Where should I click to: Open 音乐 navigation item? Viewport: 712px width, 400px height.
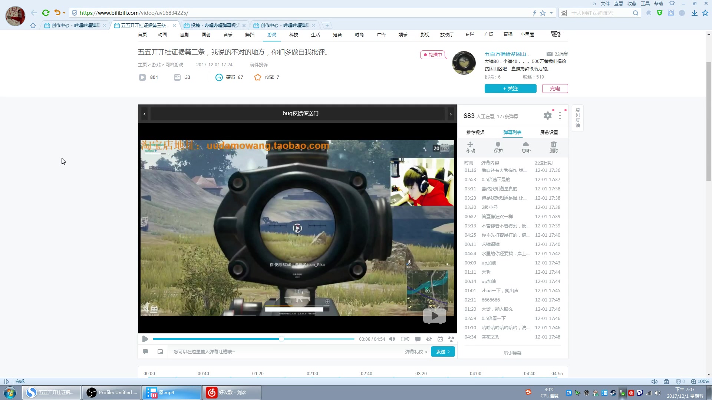(x=228, y=34)
